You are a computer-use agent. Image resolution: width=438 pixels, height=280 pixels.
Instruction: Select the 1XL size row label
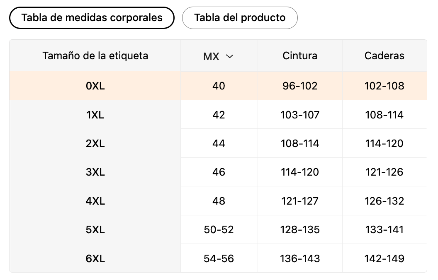(x=95, y=115)
